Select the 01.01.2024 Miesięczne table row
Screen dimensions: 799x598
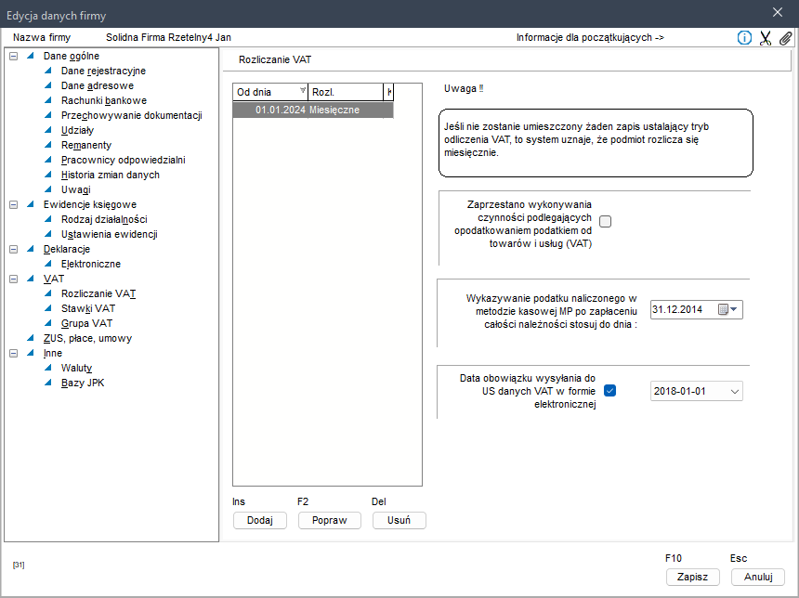click(312, 110)
